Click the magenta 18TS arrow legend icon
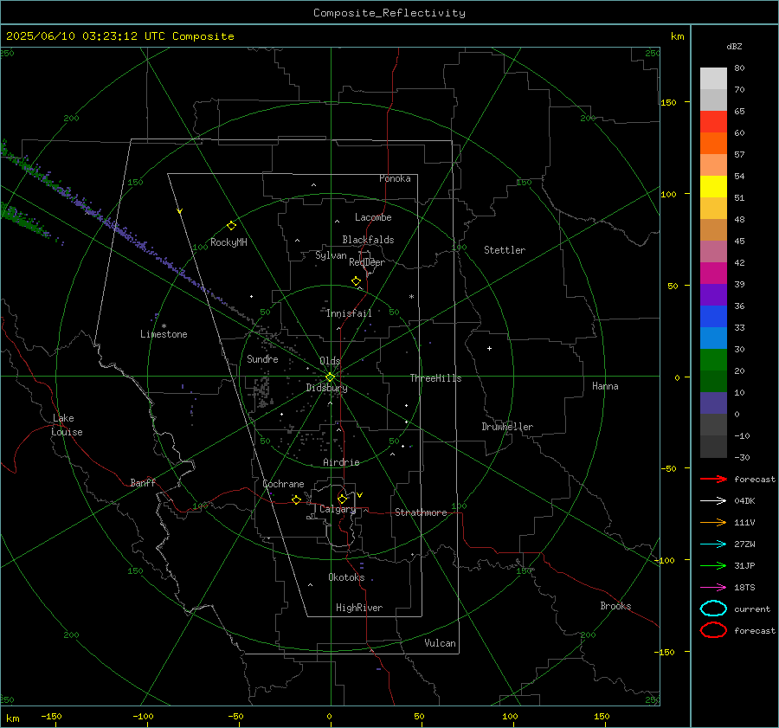 tap(713, 588)
